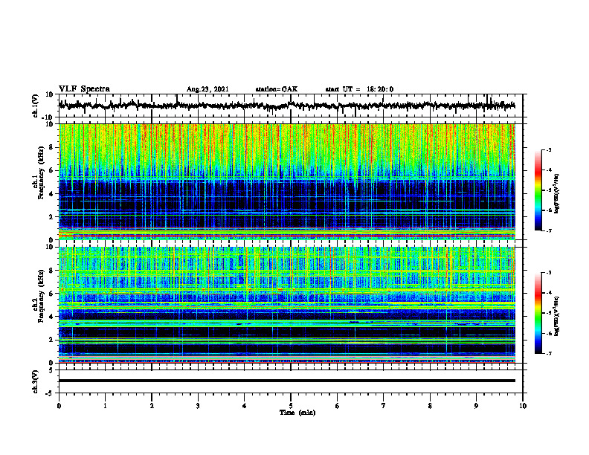Select the date label "Aug.23, 2021"
Viewport: 589px width, 455px height.
(x=207, y=89)
